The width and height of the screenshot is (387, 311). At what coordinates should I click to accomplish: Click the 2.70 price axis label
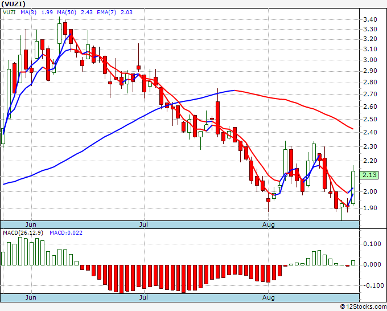point(370,94)
